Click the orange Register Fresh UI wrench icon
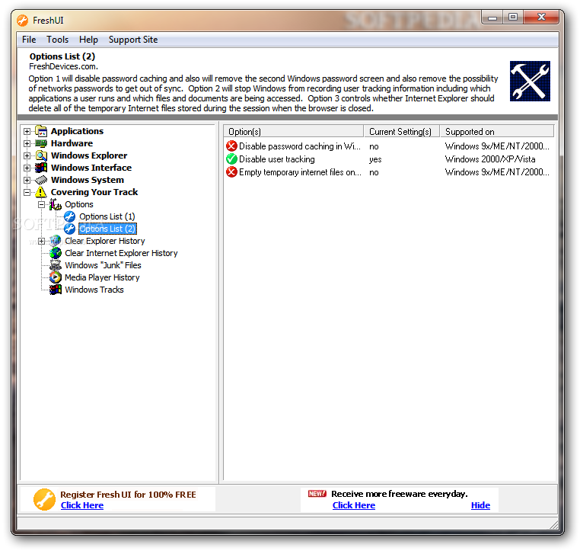This screenshot has height=551, width=580. [44, 499]
